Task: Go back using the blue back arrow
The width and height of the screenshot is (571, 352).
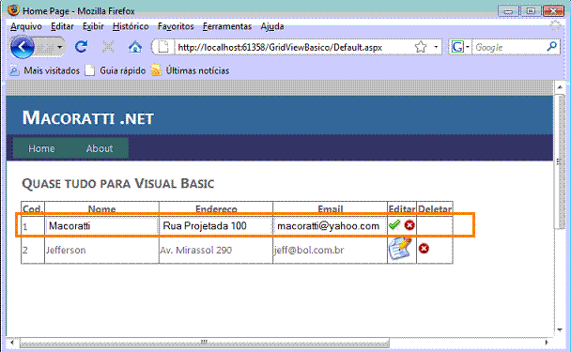Action: pyautogui.click(x=22, y=47)
